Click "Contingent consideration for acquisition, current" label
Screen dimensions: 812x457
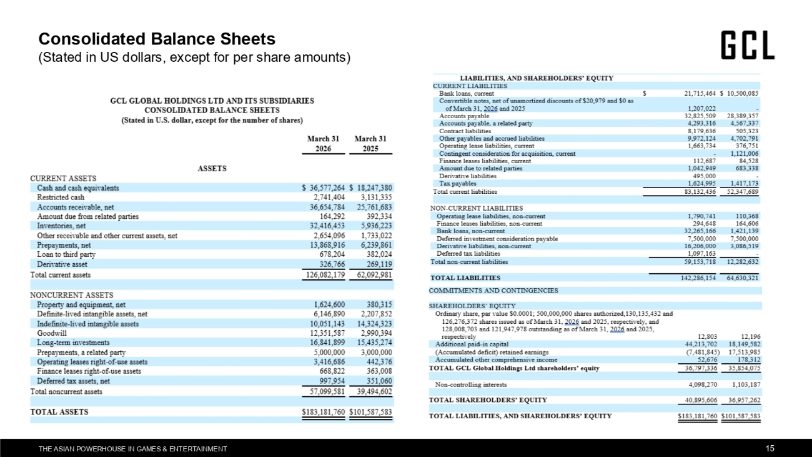click(508, 153)
